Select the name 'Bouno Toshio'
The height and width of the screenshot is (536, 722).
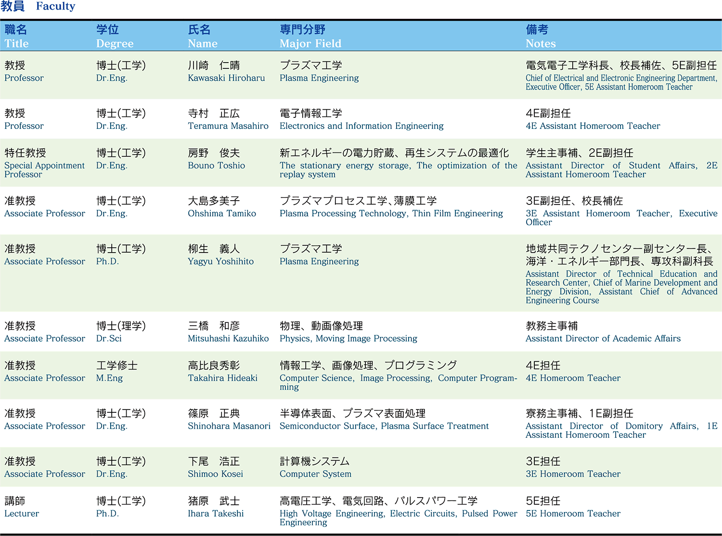[x=216, y=166]
